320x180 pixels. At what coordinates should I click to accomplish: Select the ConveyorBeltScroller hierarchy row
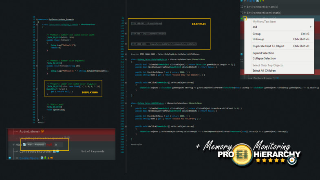coord(61,151)
